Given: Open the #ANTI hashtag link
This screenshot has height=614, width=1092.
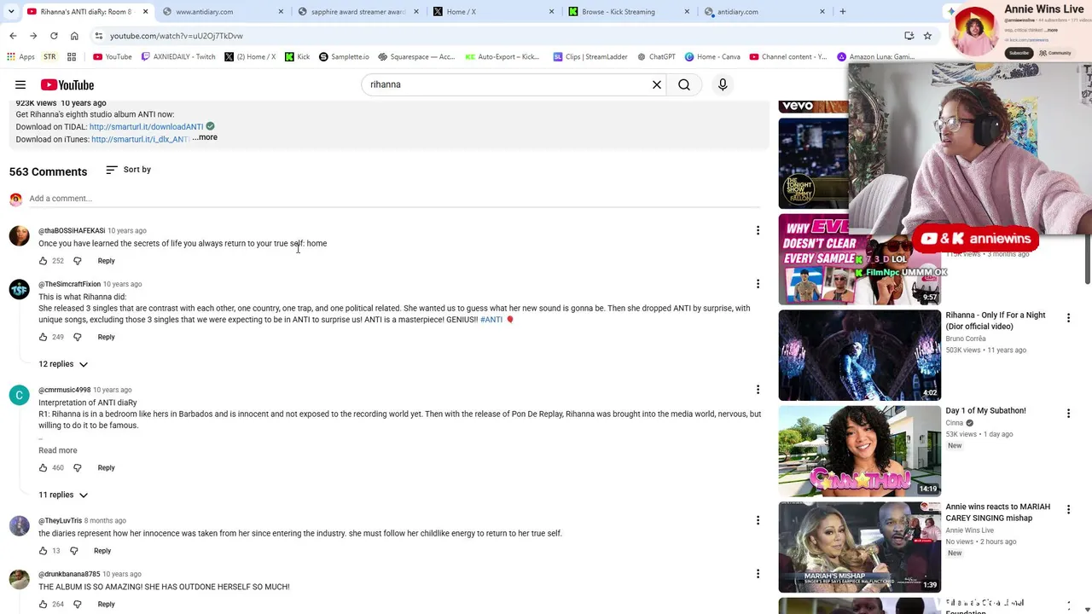Looking at the screenshot, I should 491,320.
